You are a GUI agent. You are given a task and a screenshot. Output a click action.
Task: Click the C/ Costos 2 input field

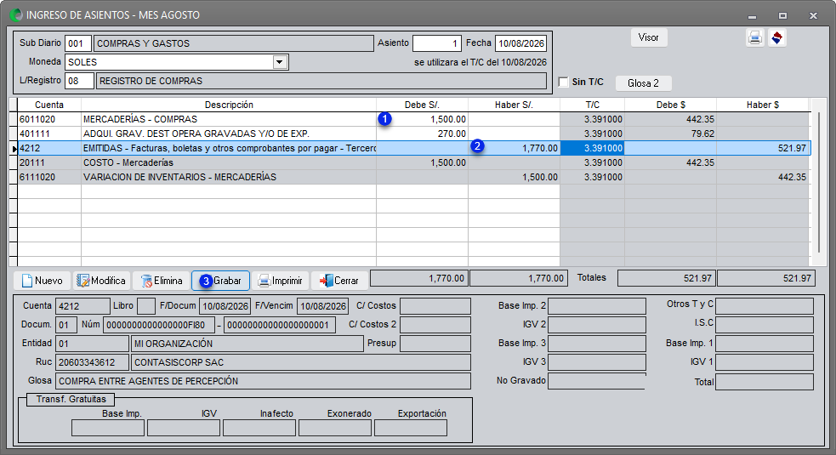pyautogui.click(x=435, y=325)
